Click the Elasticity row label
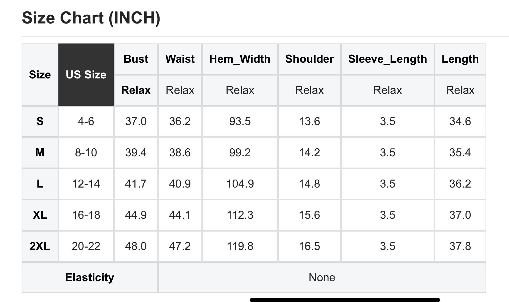Image resolution: width=509 pixels, height=302 pixels. [90, 277]
